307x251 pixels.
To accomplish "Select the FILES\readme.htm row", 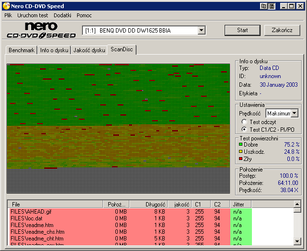I will [131, 225].
